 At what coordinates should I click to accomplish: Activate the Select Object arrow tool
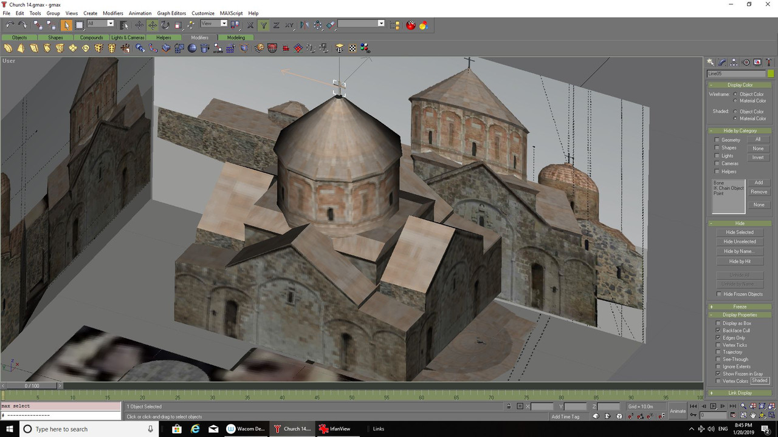[x=66, y=25]
